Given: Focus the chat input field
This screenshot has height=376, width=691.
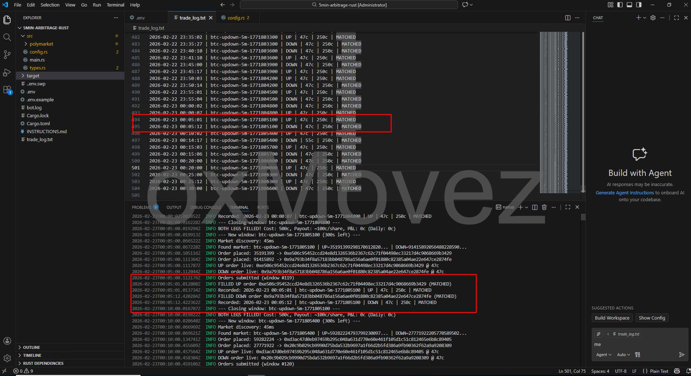Looking at the screenshot, I should tap(640, 345).
